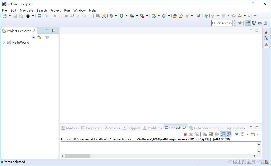Viewport: 271px width, 166px height.
Task: Click the Step Over icon
Action: (84, 16)
